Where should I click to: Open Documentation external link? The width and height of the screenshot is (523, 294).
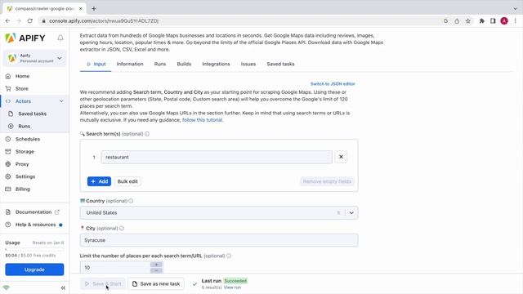click(34, 212)
